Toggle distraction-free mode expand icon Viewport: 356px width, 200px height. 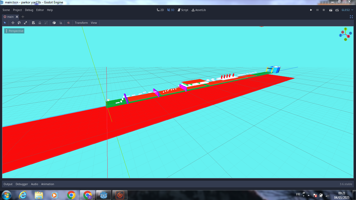351,17
